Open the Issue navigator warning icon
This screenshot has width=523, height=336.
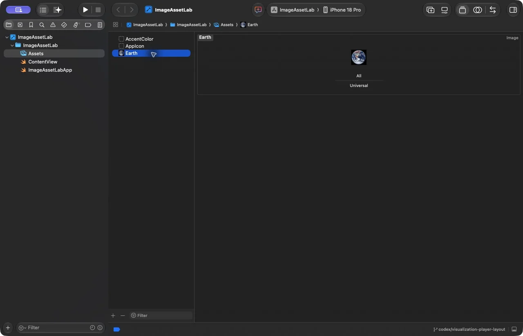pyautogui.click(x=53, y=25)
